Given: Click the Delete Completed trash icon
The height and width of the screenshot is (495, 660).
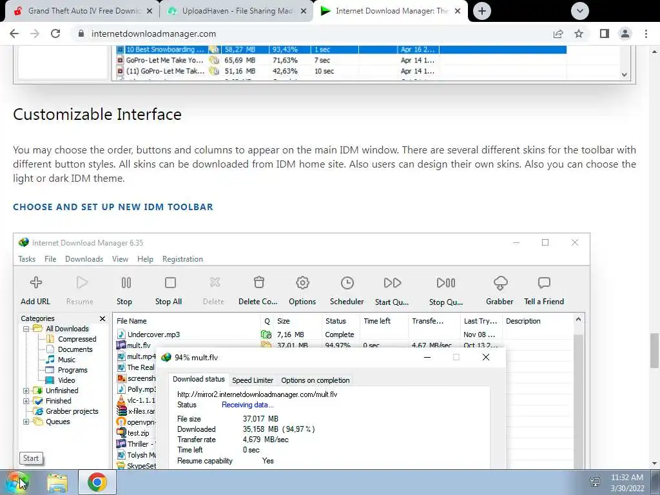Looking at the screenshot, I should [259, 282].
